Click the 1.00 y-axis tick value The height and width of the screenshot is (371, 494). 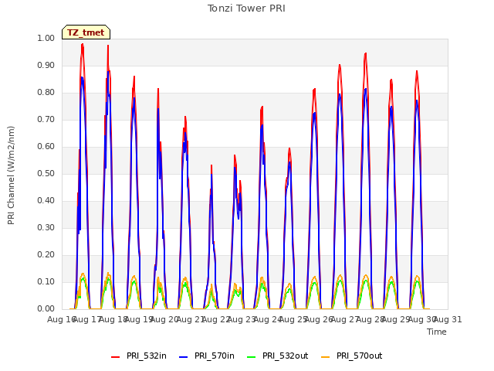point(46,38)
